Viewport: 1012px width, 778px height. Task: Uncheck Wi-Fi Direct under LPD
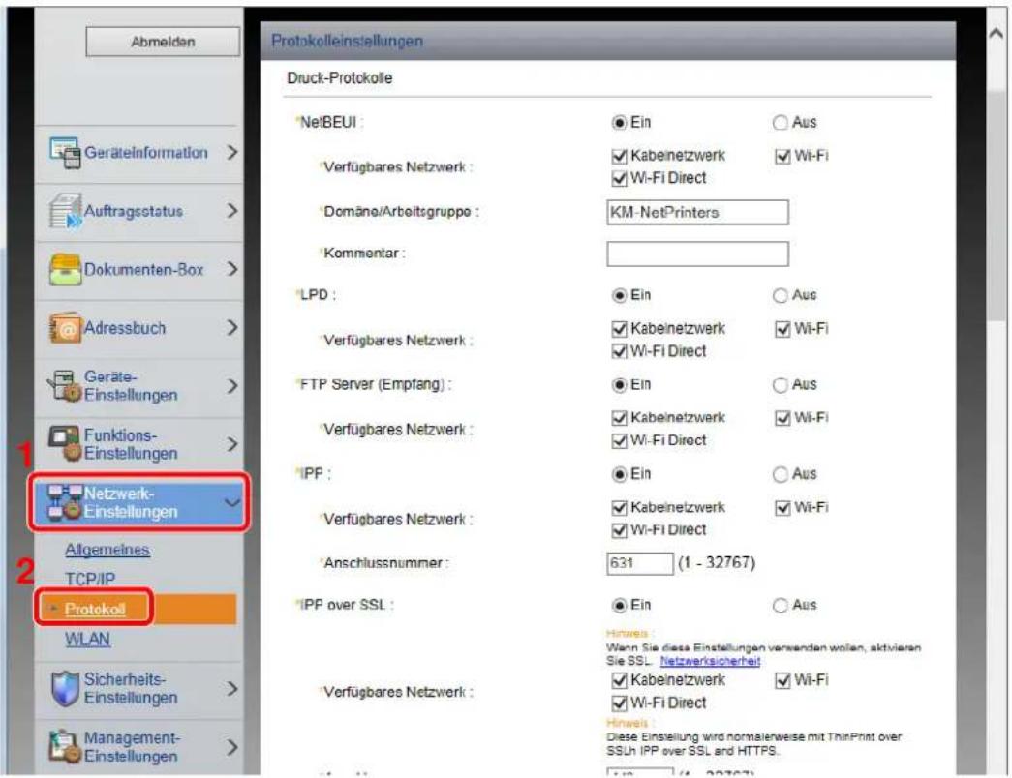click(x=619, y=351)
